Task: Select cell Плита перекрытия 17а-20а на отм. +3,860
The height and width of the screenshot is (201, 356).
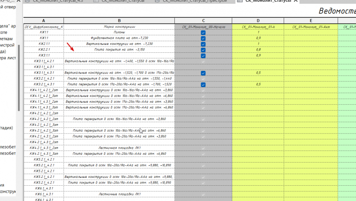Action: (119, 136)
